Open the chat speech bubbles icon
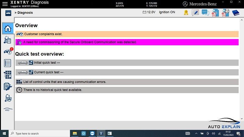This screenshot has height=137, width=244. pos(205,13)
